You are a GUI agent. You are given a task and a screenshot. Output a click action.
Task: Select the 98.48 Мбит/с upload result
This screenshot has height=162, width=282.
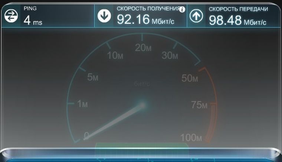pyautogui.click(x=237, y=20)
